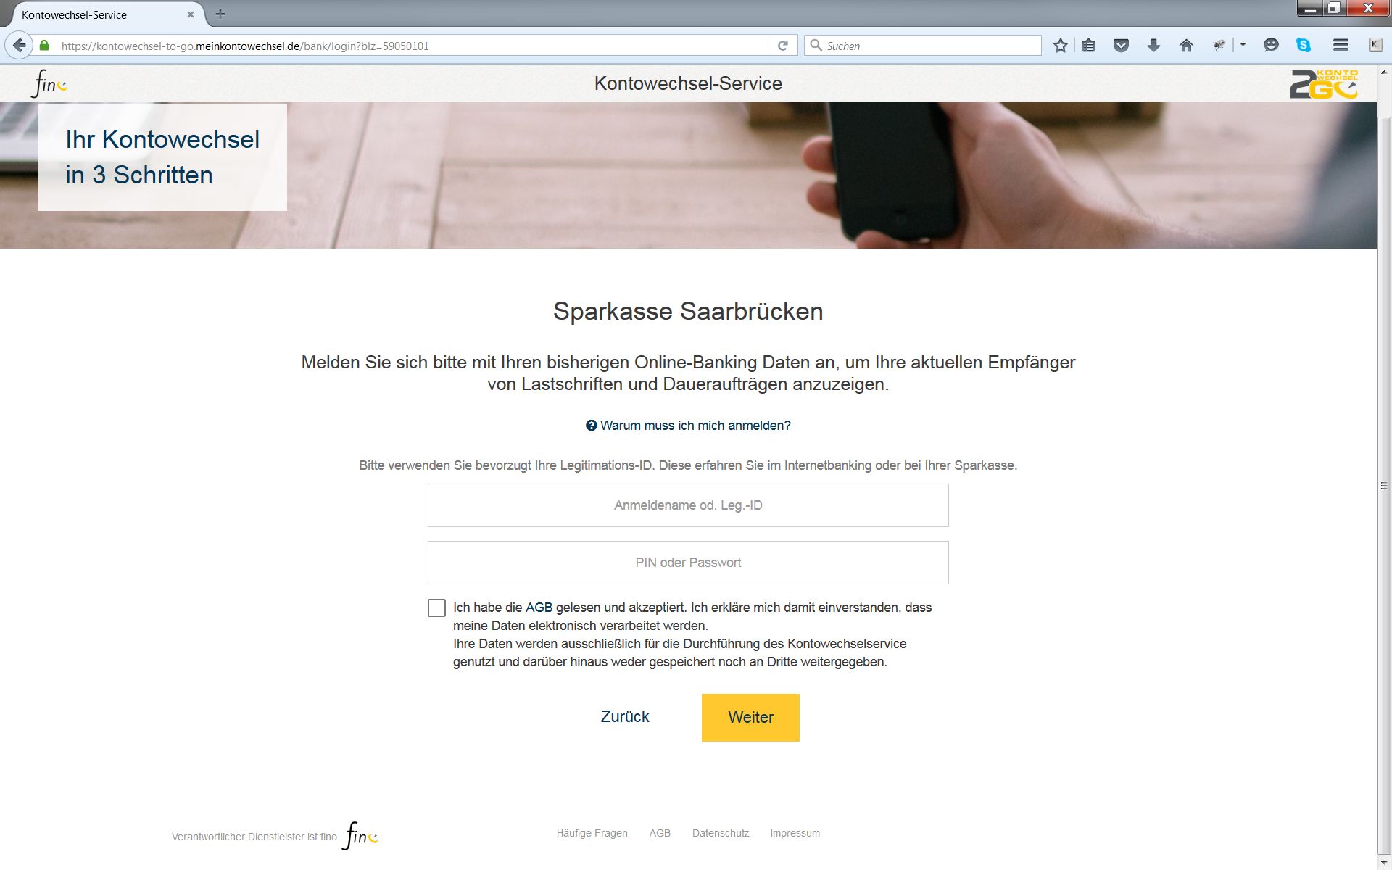Open the bookmarks list icon
The width and height of the screenshot is (1392, 870).
1088,46
